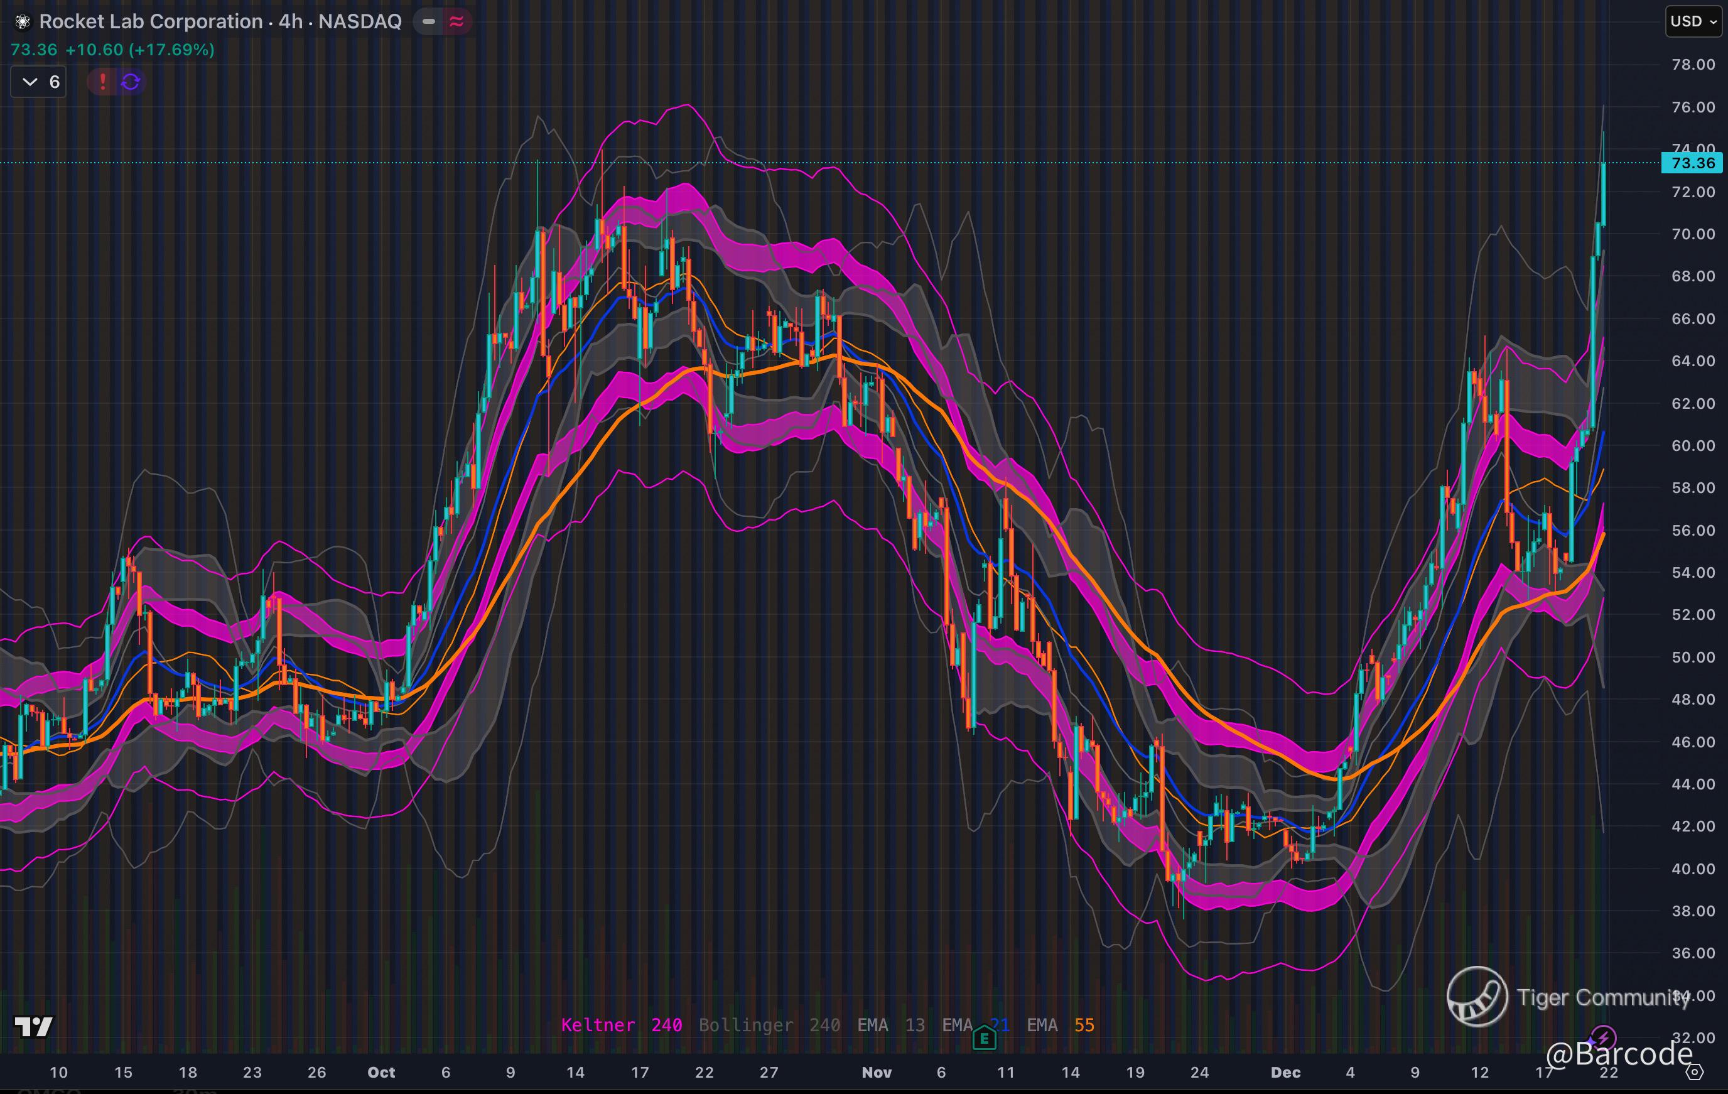Click the red exclamation warning icon
This screenshot has width=1728, height=1094.
102,82
